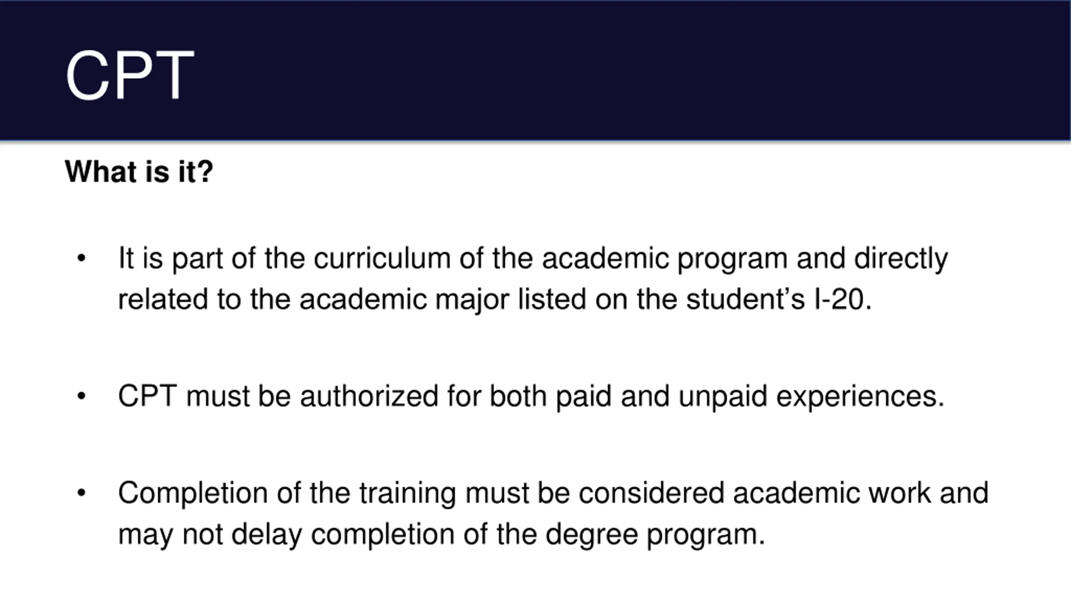
Task: Click the word "training" in third bullet
Action: point(407,492)
